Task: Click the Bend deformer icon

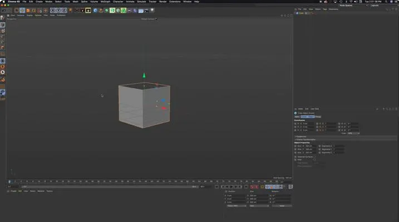Action: pyautogui.click(x=135, y=11)
